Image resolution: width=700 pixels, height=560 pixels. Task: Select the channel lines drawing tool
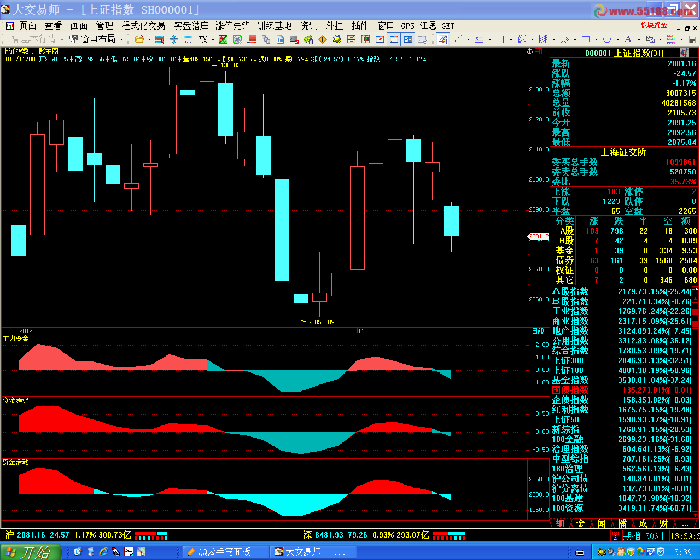click(x=543, y=39)
